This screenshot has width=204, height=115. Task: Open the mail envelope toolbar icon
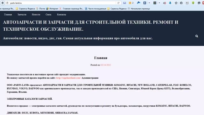point(125,3)
